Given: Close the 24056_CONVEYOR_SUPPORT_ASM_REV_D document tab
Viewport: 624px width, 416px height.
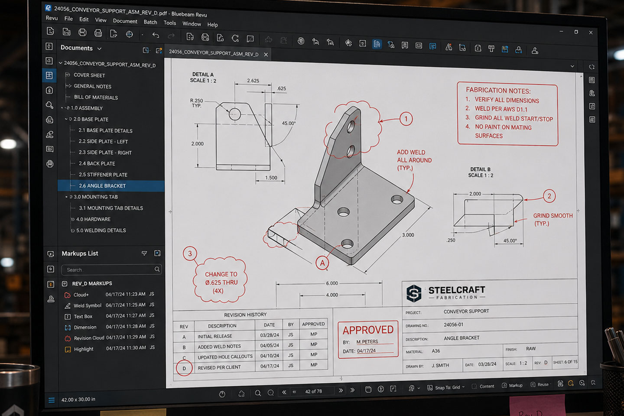Looking at the screenshot, I should pyautogui.click(x=266, y=55).
